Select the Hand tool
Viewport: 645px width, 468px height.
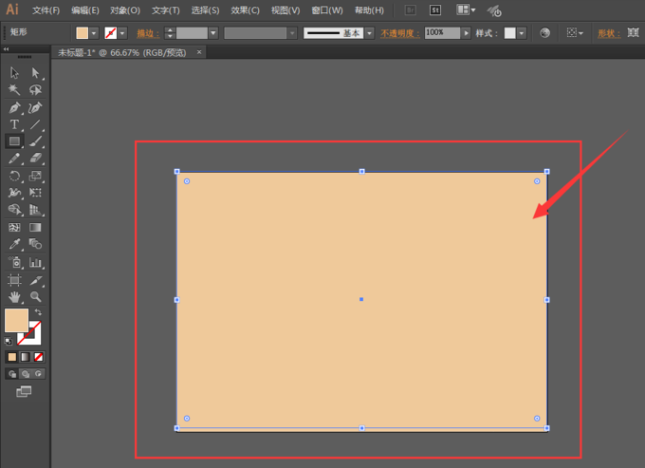tap(14, 296)
